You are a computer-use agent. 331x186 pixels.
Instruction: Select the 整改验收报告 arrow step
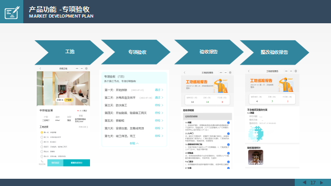point(275,52)
